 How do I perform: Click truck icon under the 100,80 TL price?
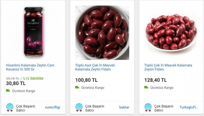77,87
